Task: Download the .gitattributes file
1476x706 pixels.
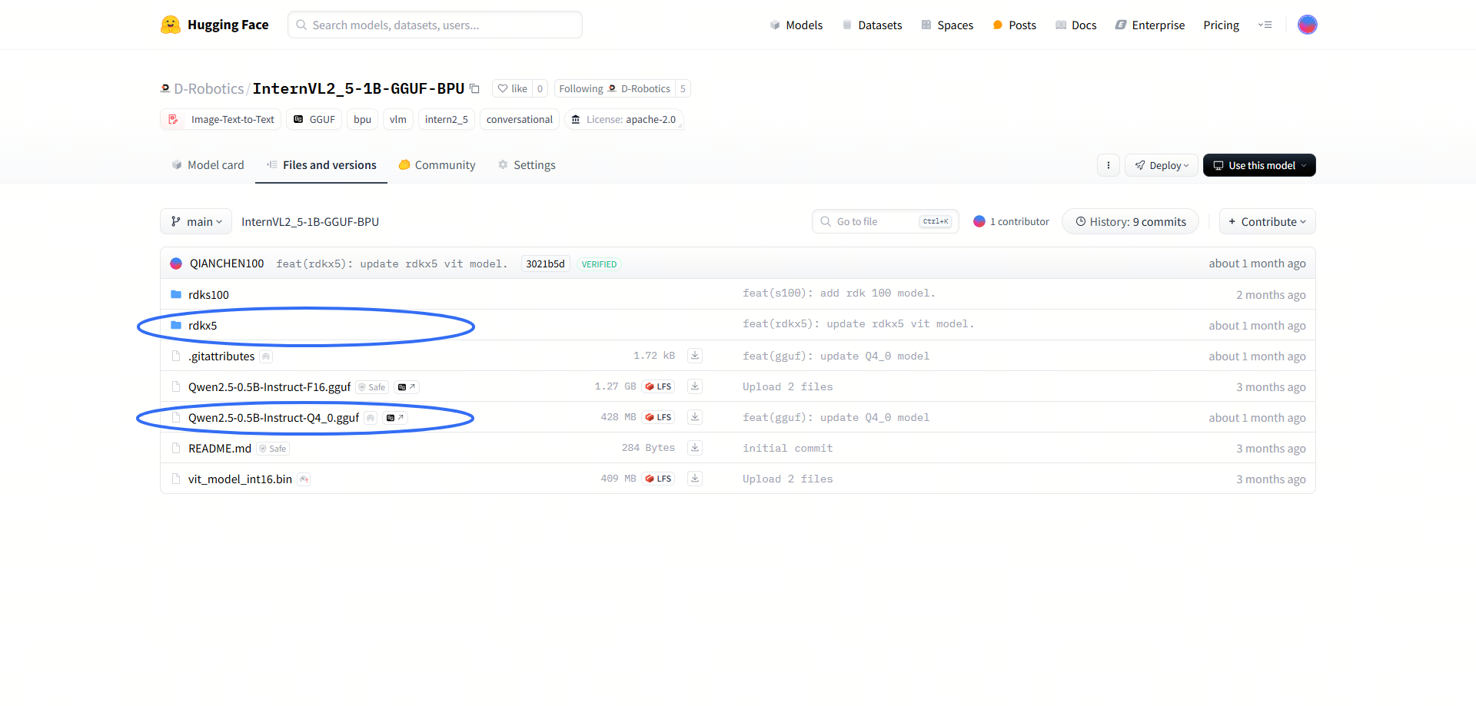Action: point(695,355)
